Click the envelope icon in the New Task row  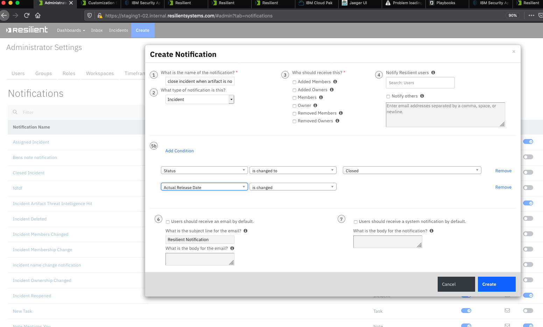click(507, 311)
